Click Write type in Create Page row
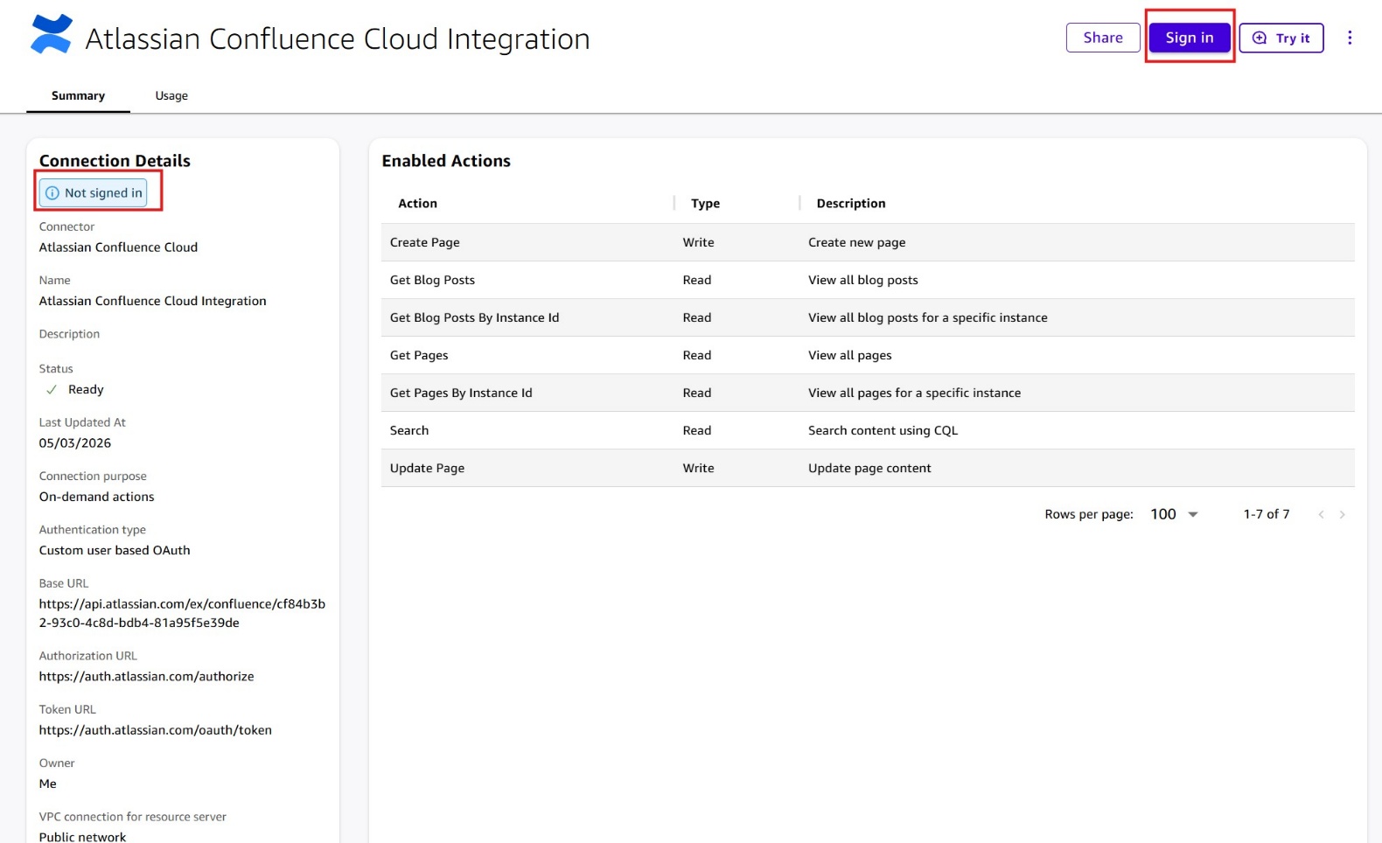Screen dimensions: 1382x843 click(x=698, y=242)
